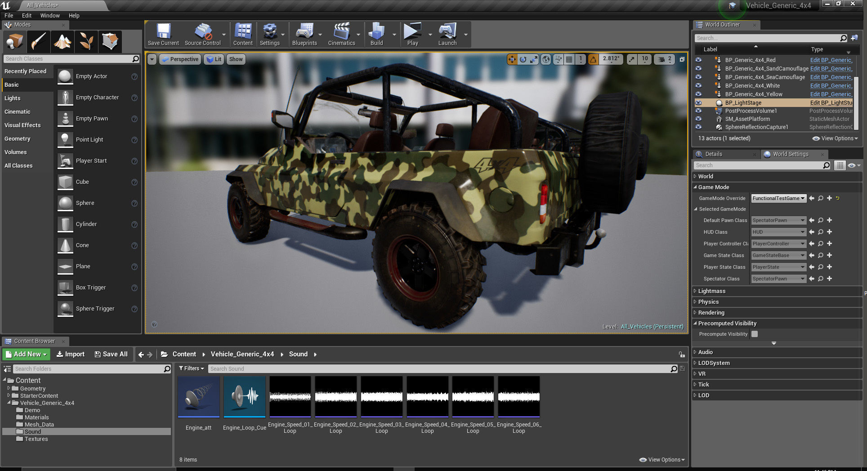
Task: Select the Landscape mode icon
Action: click(63, 41)
